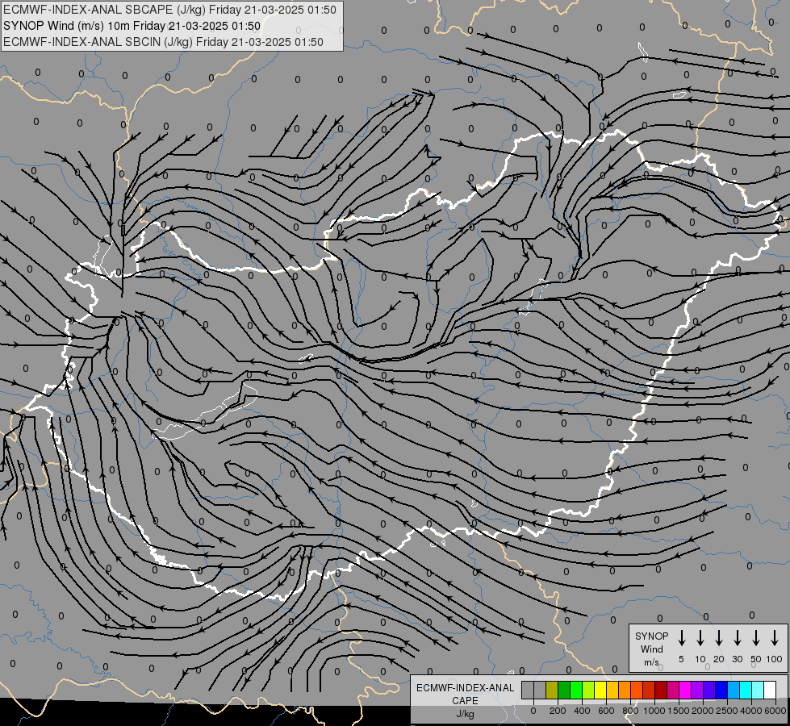The image size is (790, 726).
Task: Click the wind arrow above the 30 label
Action: coord(737,638)
